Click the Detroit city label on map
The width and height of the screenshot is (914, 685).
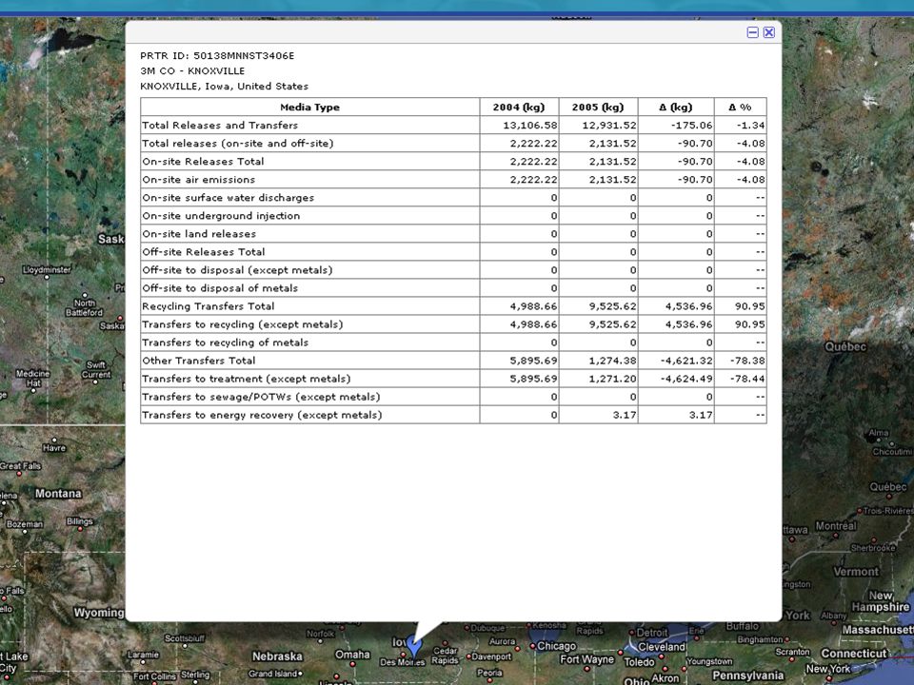tap(651, 632)
